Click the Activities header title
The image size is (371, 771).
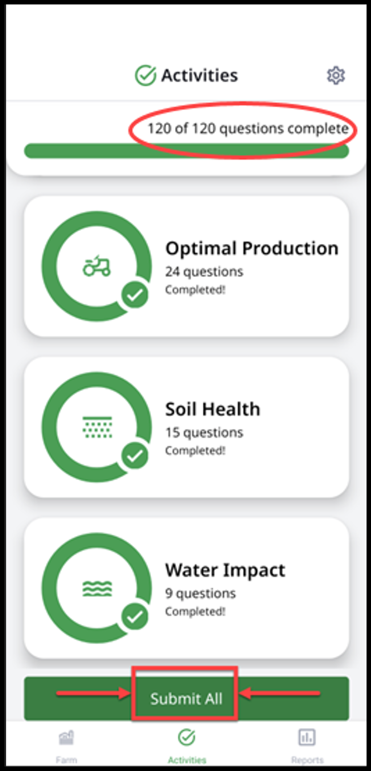(x=199, y=76)
